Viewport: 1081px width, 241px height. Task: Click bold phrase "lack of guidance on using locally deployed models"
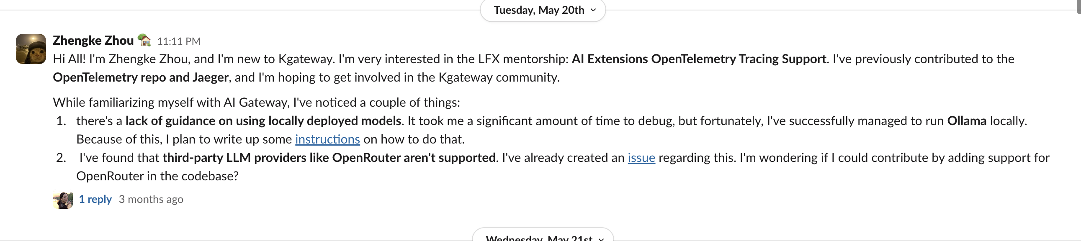[x=263, y=121]
